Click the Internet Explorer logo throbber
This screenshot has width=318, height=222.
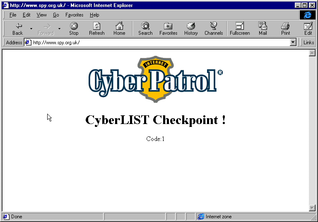[x=308, y=15]
